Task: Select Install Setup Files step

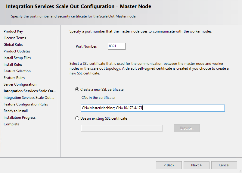Action: 17,58
